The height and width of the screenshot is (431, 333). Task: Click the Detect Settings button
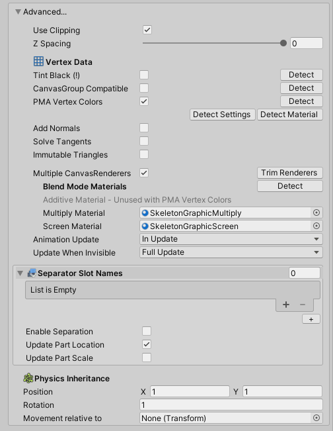[222, 115]
